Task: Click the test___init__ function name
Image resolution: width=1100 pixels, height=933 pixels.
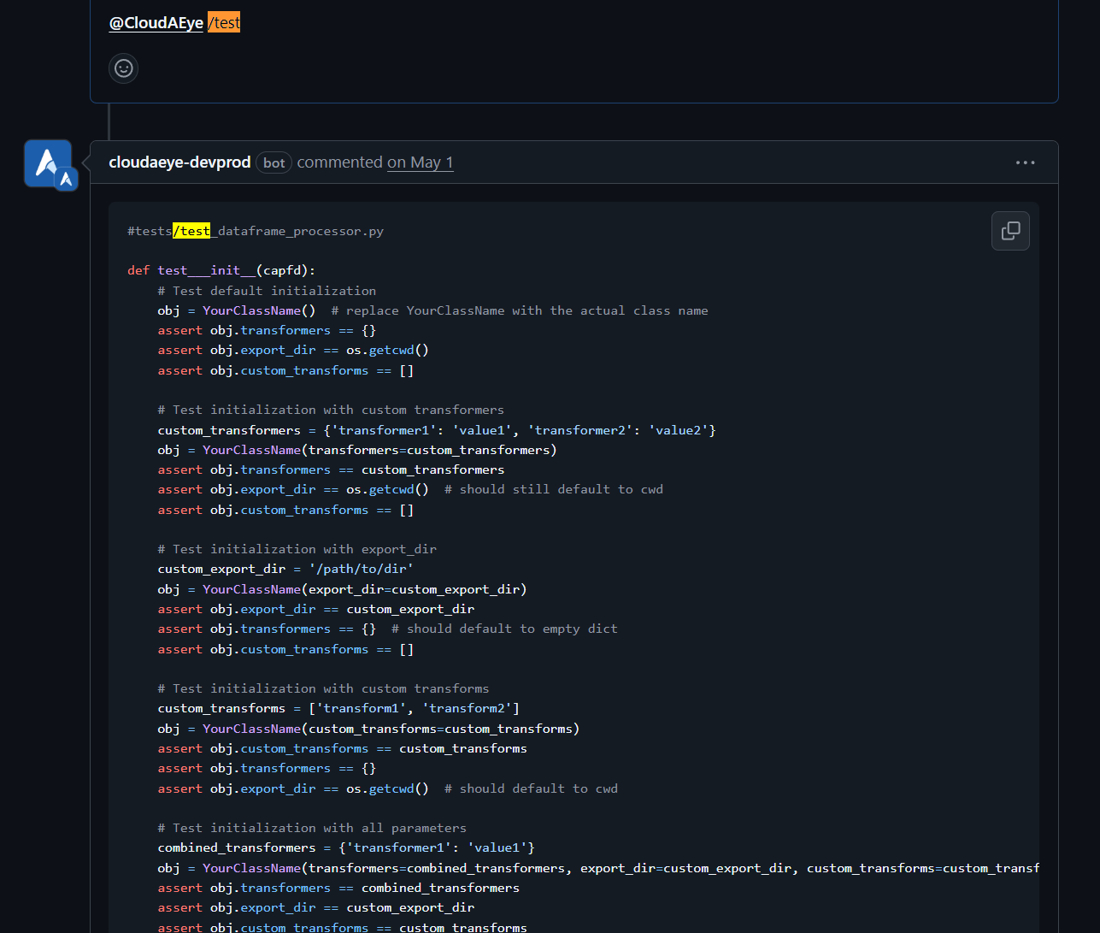Action: click(x=207, y=269)
